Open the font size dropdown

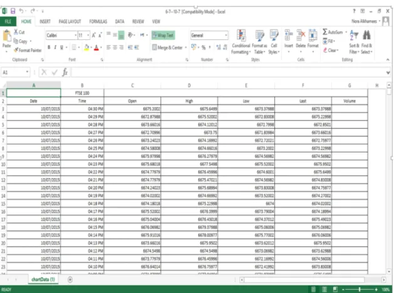(x=88, y=36)
